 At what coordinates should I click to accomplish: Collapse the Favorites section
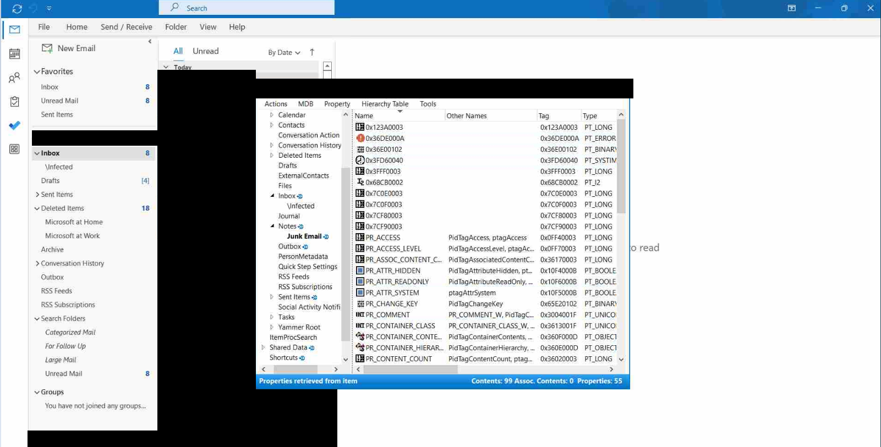pos(37,71)
